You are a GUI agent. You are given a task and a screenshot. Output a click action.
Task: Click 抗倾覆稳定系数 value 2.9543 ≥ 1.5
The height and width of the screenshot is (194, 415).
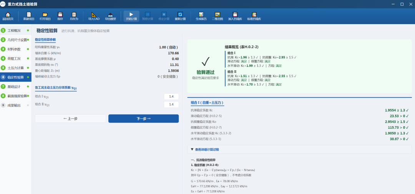397,122
